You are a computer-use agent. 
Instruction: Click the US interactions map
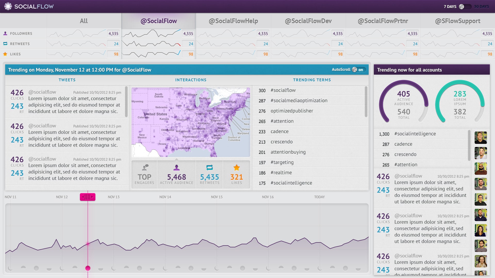pos(191,122)
